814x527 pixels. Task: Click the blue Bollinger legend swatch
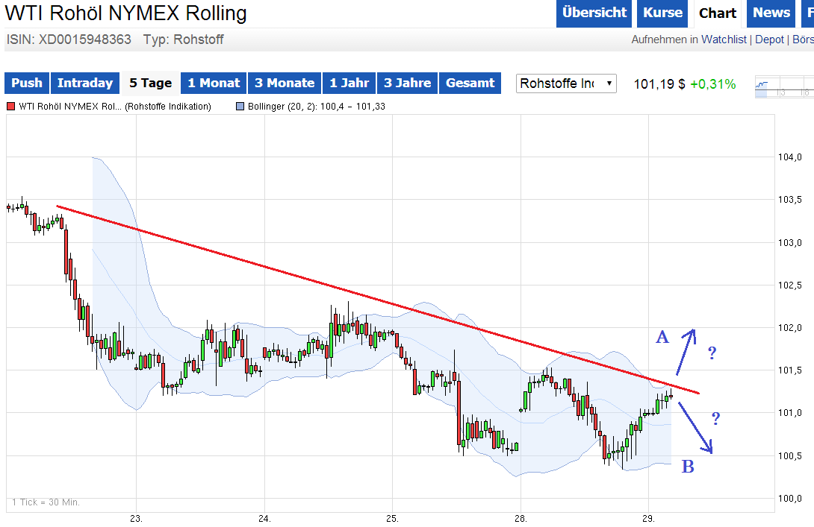(x=240, y=107)
